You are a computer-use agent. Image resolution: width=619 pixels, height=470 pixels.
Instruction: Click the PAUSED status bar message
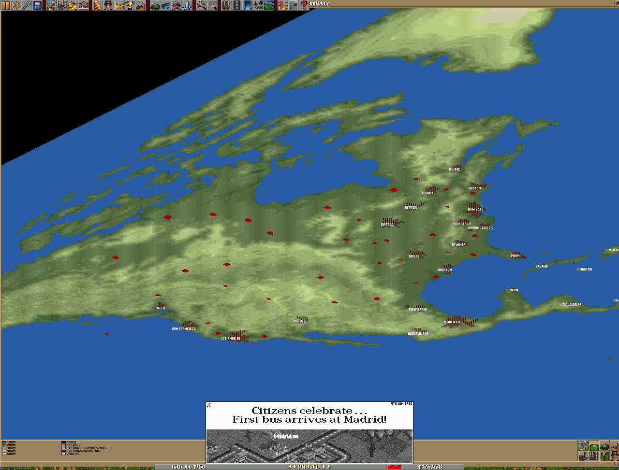309,467
